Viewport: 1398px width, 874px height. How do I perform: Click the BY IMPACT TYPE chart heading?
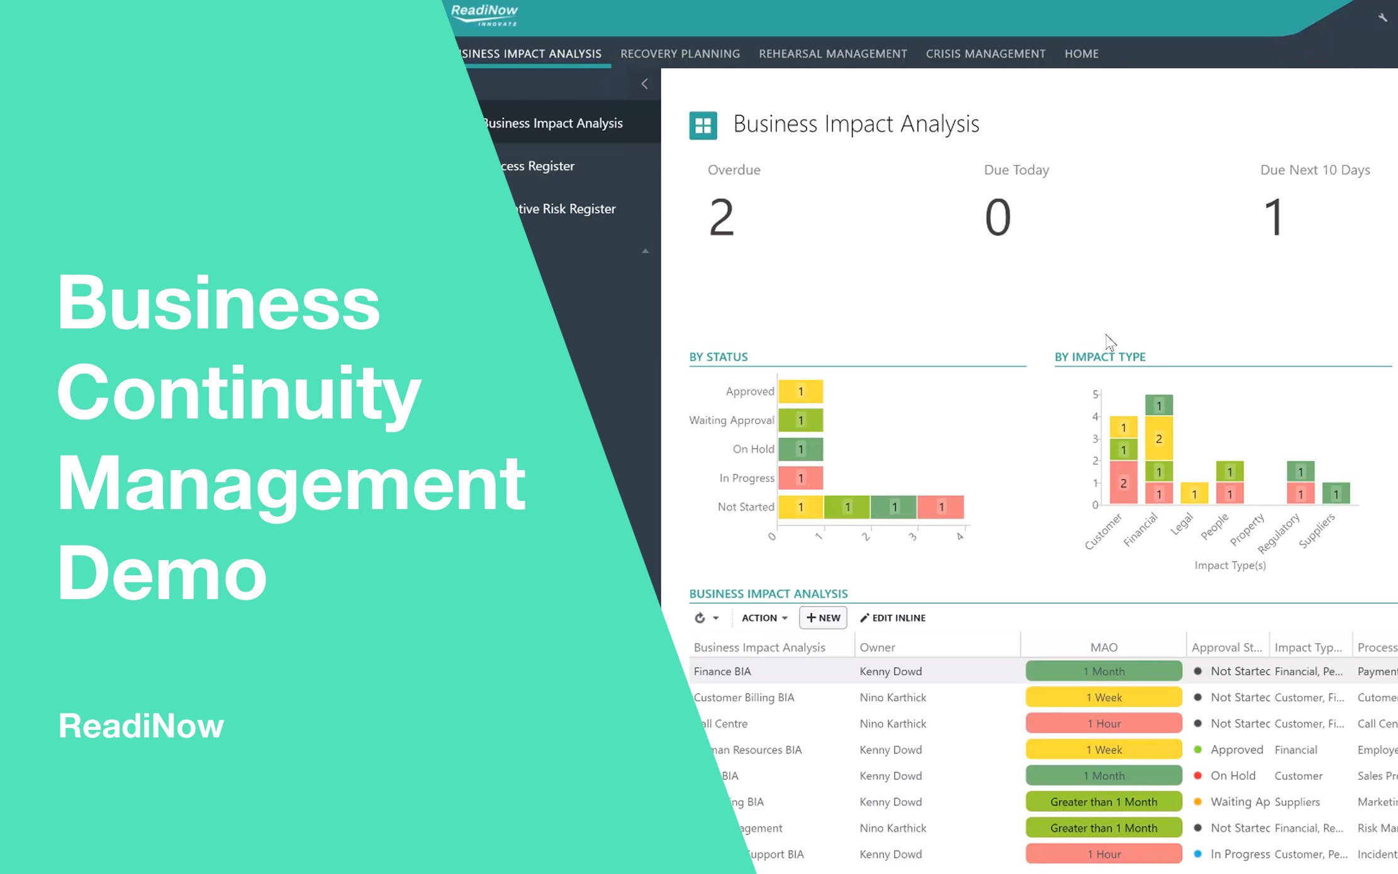point(1100,357)
